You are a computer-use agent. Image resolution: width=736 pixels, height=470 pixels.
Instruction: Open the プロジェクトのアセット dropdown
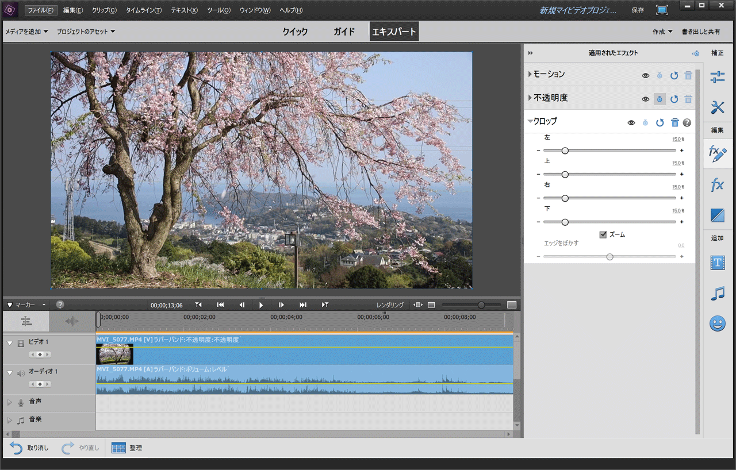click(x=86, y=32)
